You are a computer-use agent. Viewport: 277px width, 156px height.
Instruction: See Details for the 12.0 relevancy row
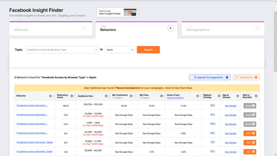pos(231,124)
